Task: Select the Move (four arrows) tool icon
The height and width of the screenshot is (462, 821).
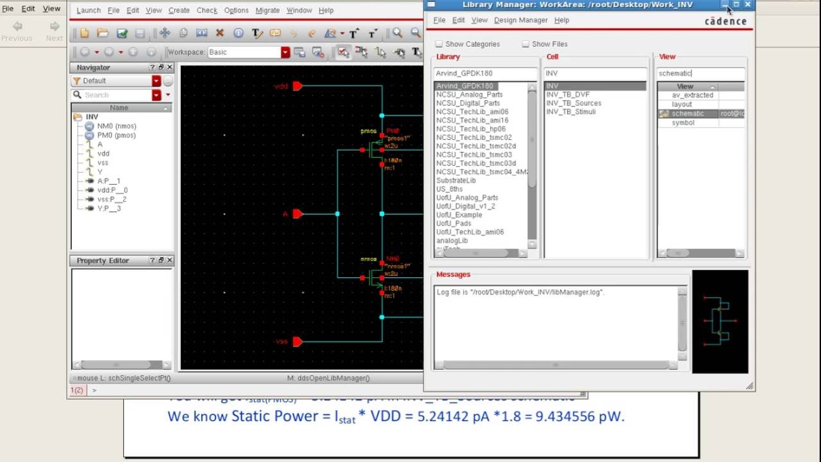Action: coord(165,33)
